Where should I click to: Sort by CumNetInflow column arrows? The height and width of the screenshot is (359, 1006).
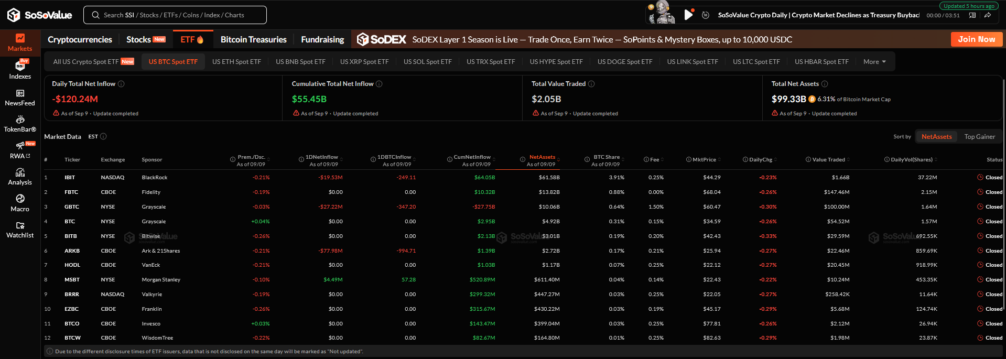click(493, 159)
